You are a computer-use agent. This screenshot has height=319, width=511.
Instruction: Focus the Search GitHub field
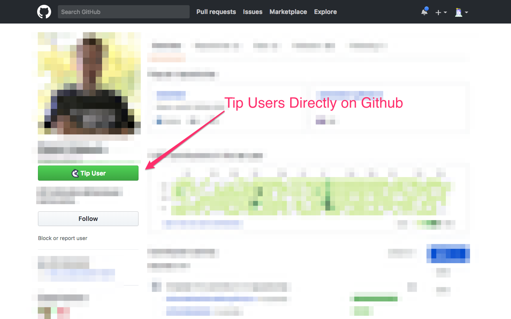tap(124, 12)
